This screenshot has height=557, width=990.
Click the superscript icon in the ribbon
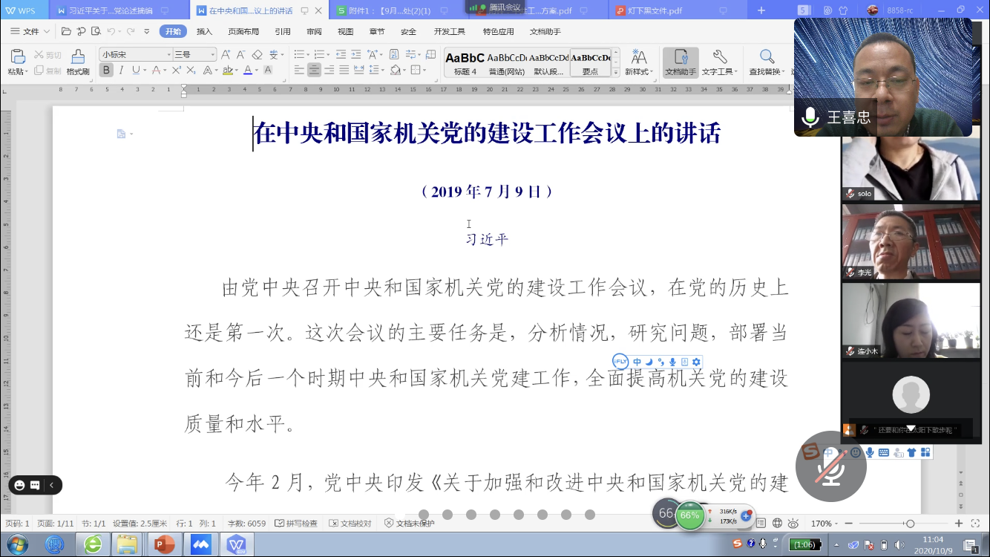tap(177, 71)
